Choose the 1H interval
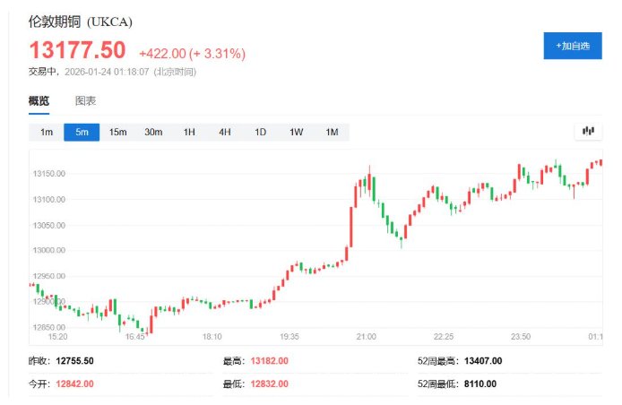Viewport: 622px width, 405px height. [x=189, y=133]
